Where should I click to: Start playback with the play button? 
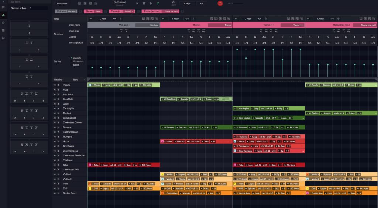tap(151, 3)
